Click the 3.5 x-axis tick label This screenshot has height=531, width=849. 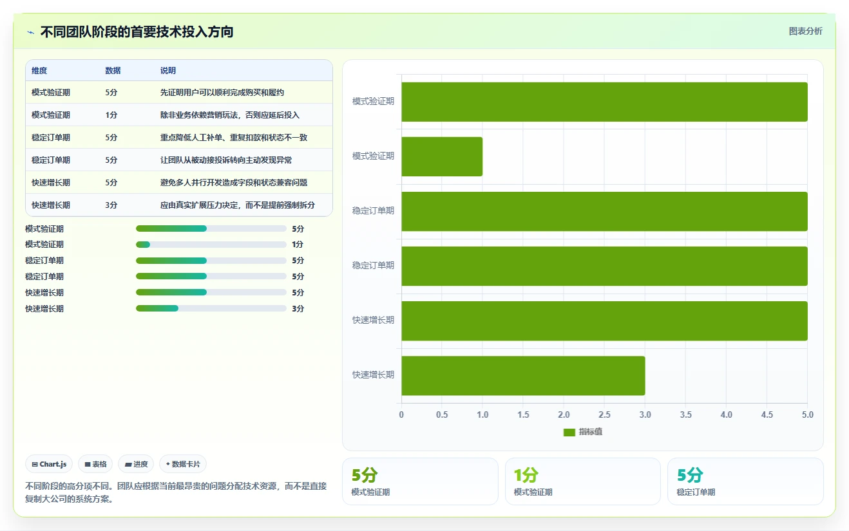(685, 415)
